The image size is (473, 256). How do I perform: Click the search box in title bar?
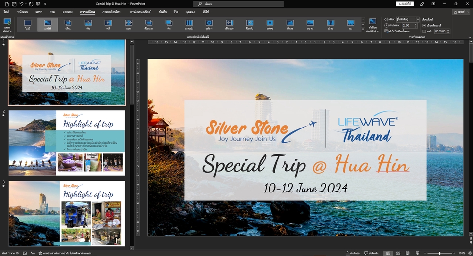(238, 4)
